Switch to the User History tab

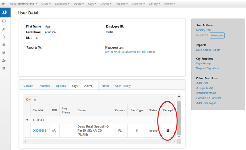click(x=123, y=86)
